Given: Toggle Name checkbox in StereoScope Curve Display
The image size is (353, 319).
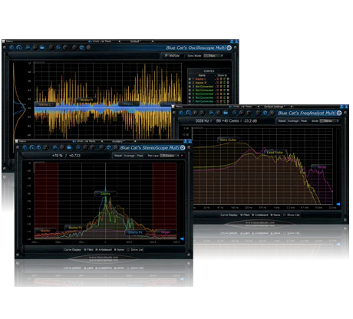Looking at the screenshot, I should point(115,250).
